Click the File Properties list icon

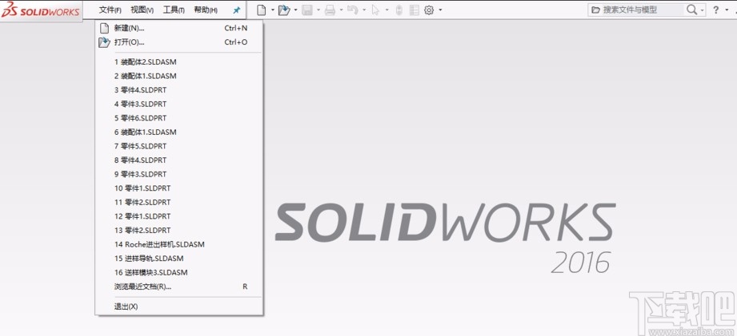(414, 10)
